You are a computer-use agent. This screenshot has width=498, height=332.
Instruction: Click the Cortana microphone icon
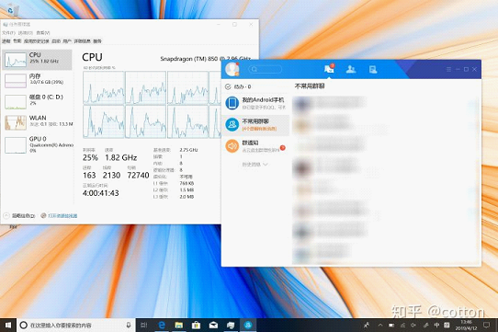point(129,325)
